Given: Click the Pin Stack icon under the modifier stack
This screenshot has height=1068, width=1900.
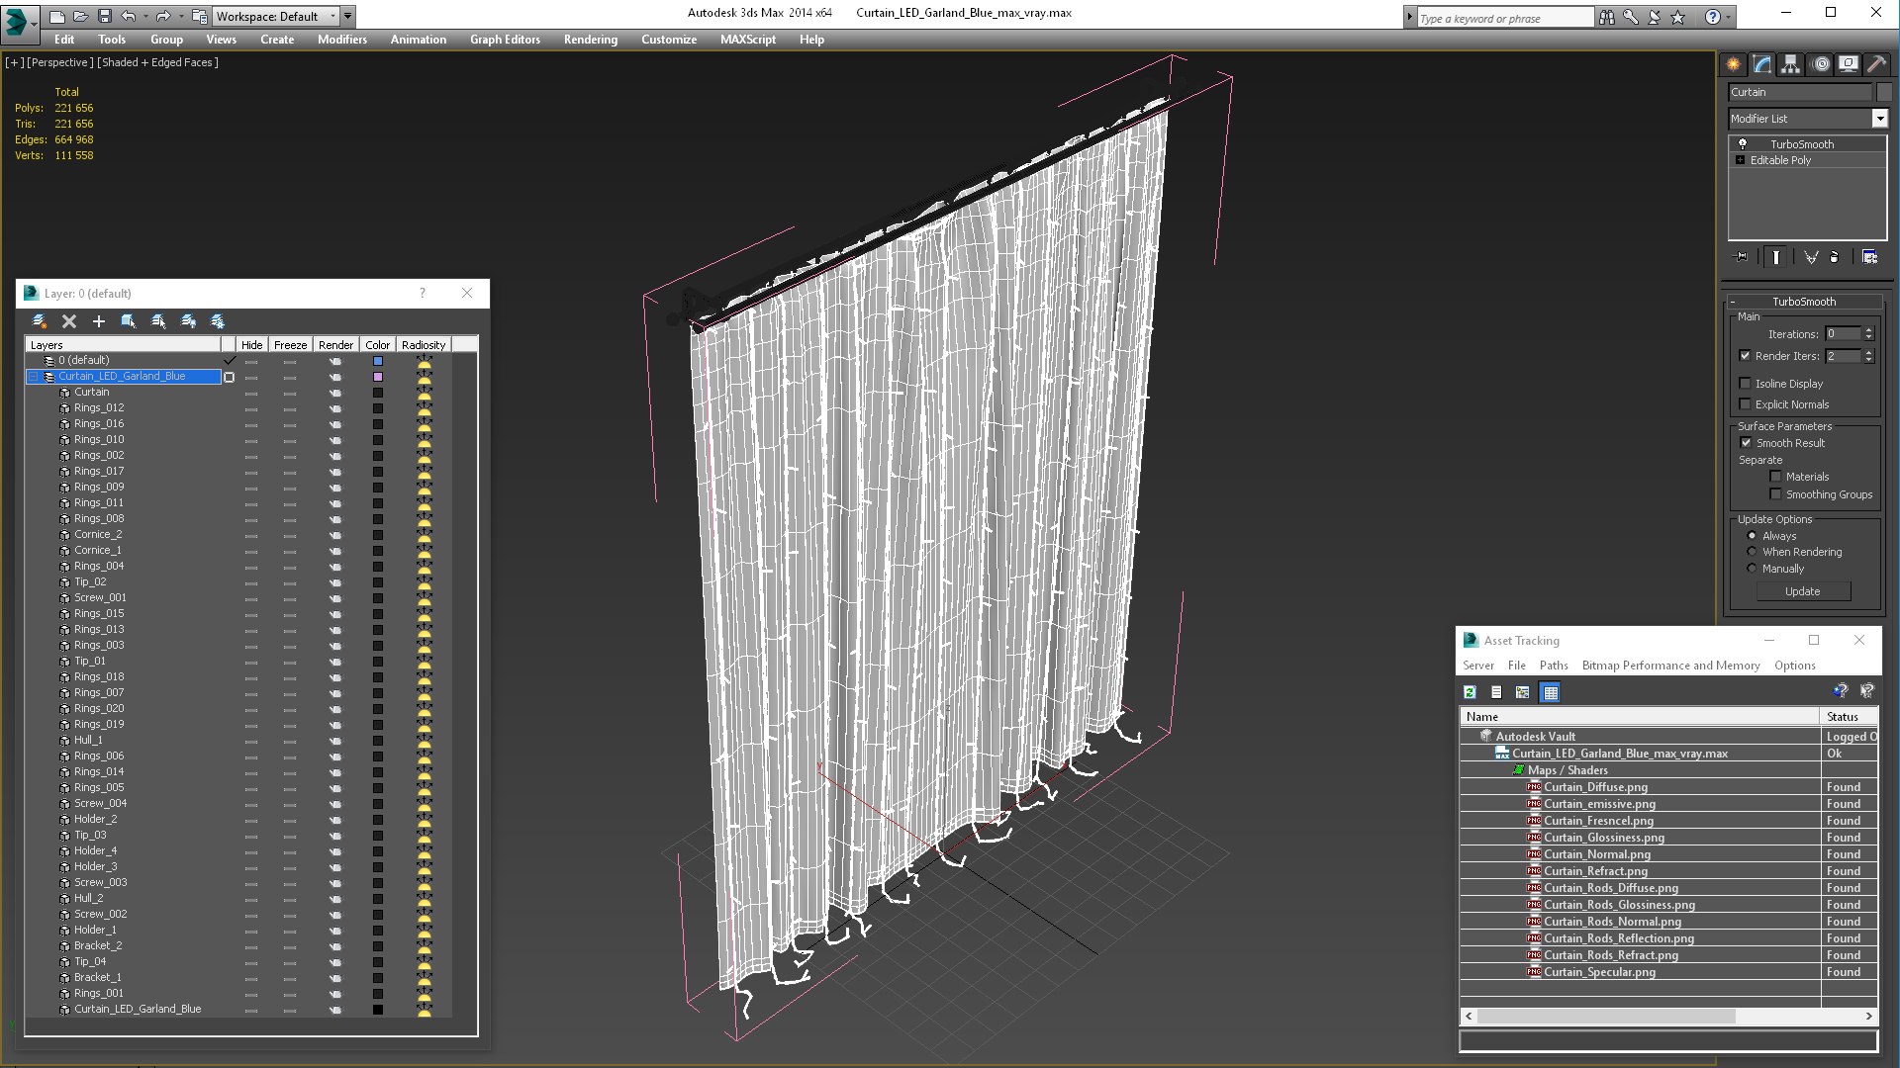Looking at the screenshot, I should point(1742,257).
